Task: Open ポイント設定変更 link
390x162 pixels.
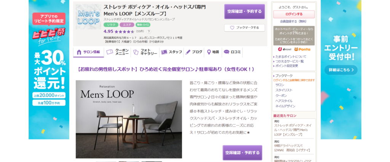Action: (286, 66)
